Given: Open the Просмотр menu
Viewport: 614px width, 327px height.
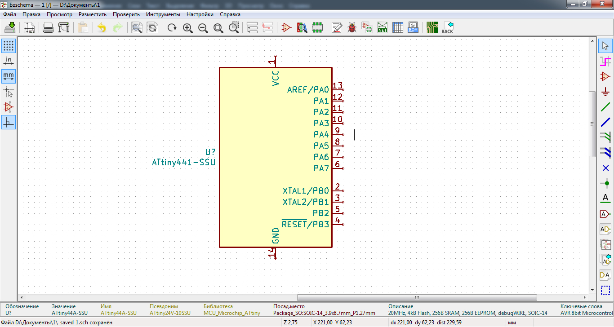Looking at the screenshot, I should [x=59, y=14].
